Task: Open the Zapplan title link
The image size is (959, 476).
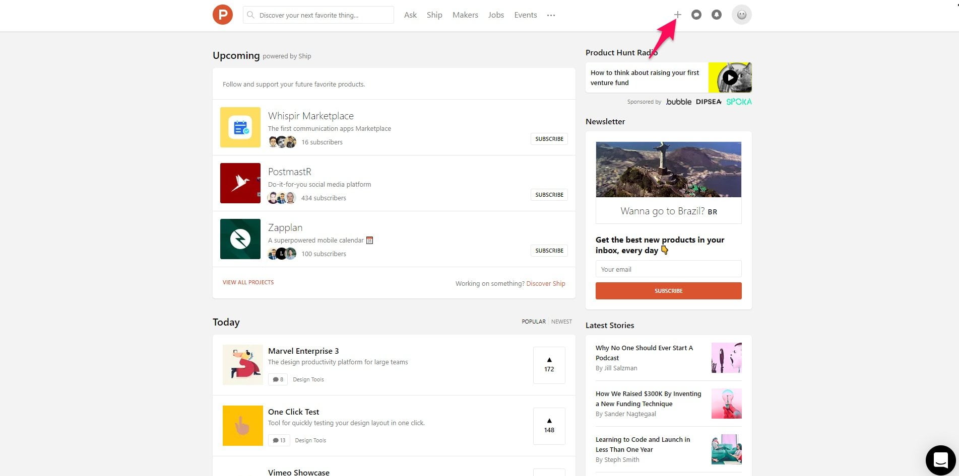Action: tap(285, 227)
